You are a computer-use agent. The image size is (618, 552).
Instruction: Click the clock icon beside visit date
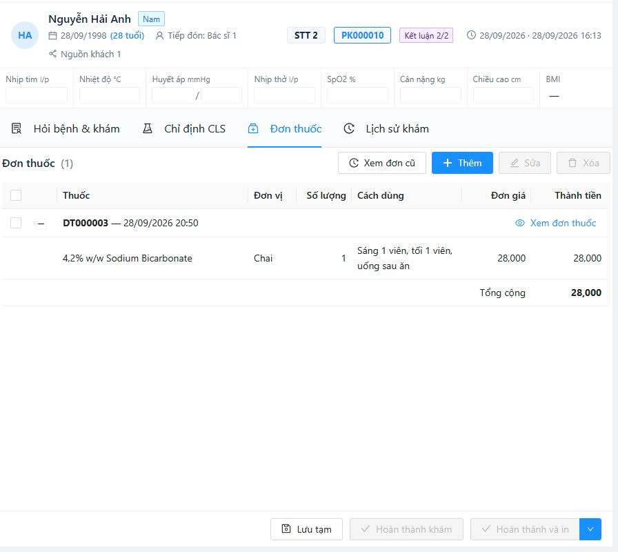point(471,35)
